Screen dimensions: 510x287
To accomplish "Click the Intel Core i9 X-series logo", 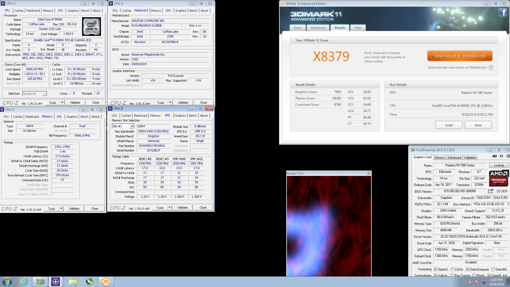I will (x=91, y=27).
